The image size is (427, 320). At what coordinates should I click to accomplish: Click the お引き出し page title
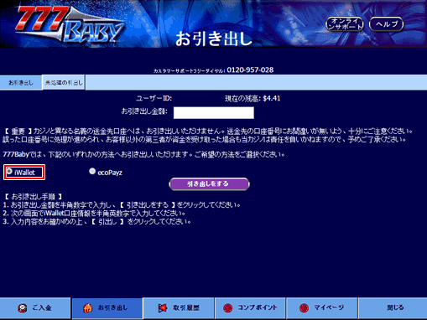tap(214, 39)
